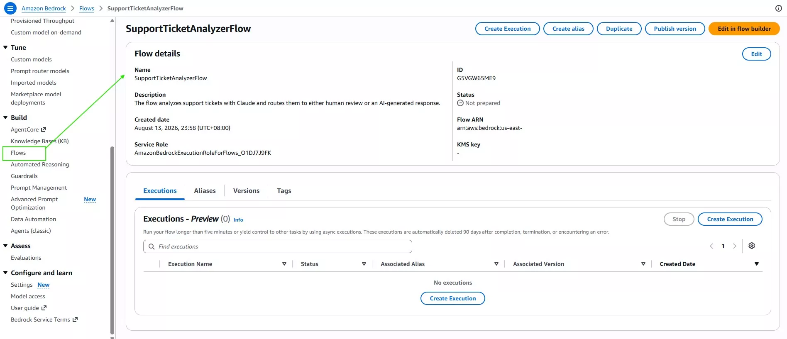Collapse the Tune sidebar section
This screenshot has width=787, height=339.
[x=5, y=47]
